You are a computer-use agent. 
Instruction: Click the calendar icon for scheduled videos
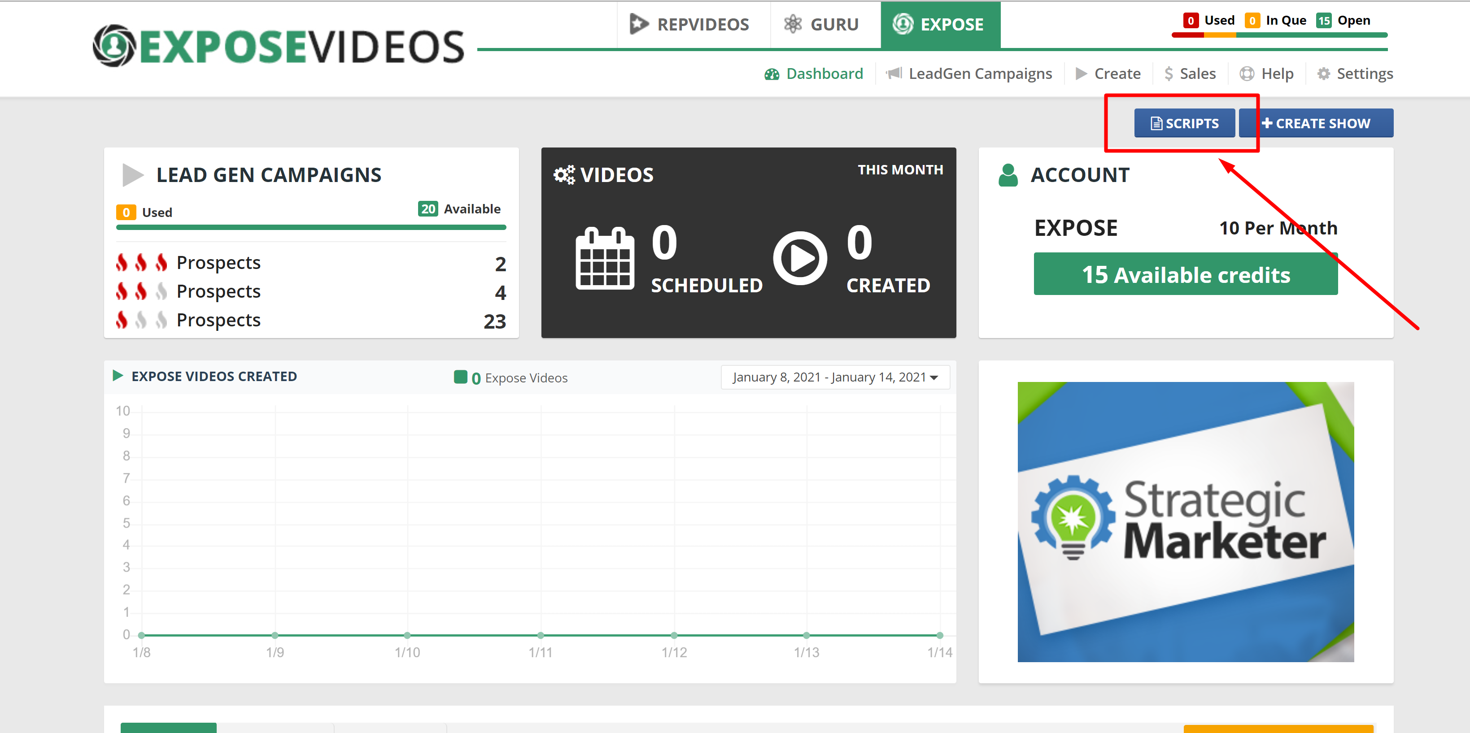[x=604, y=258]
